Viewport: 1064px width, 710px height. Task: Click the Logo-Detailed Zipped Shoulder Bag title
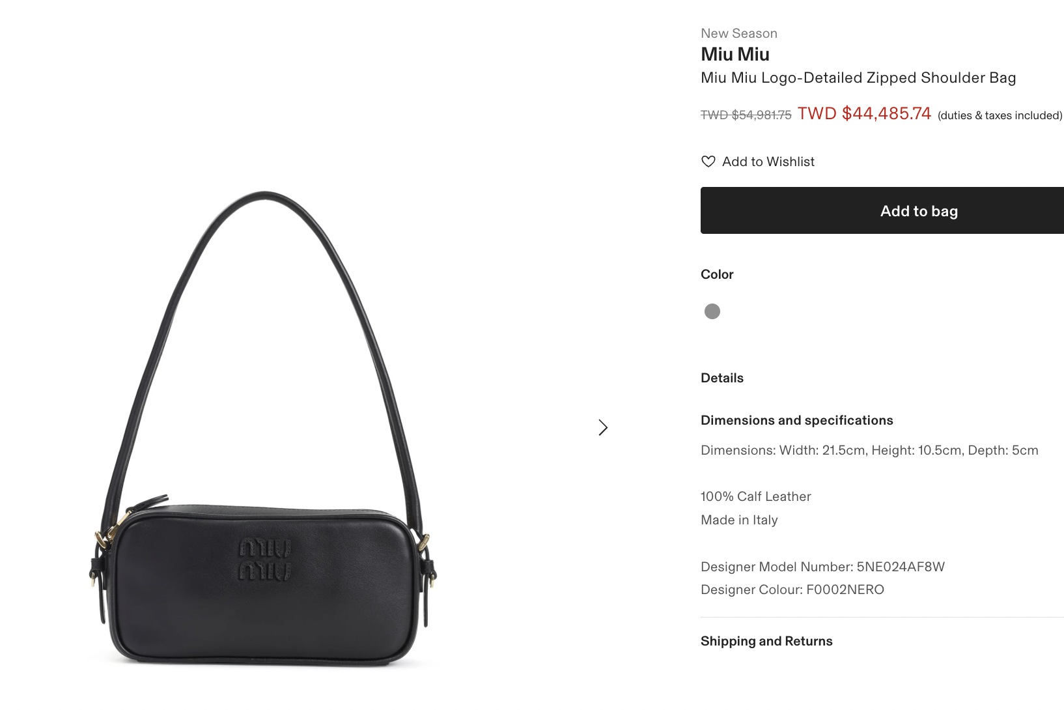[x=858, y=78]
